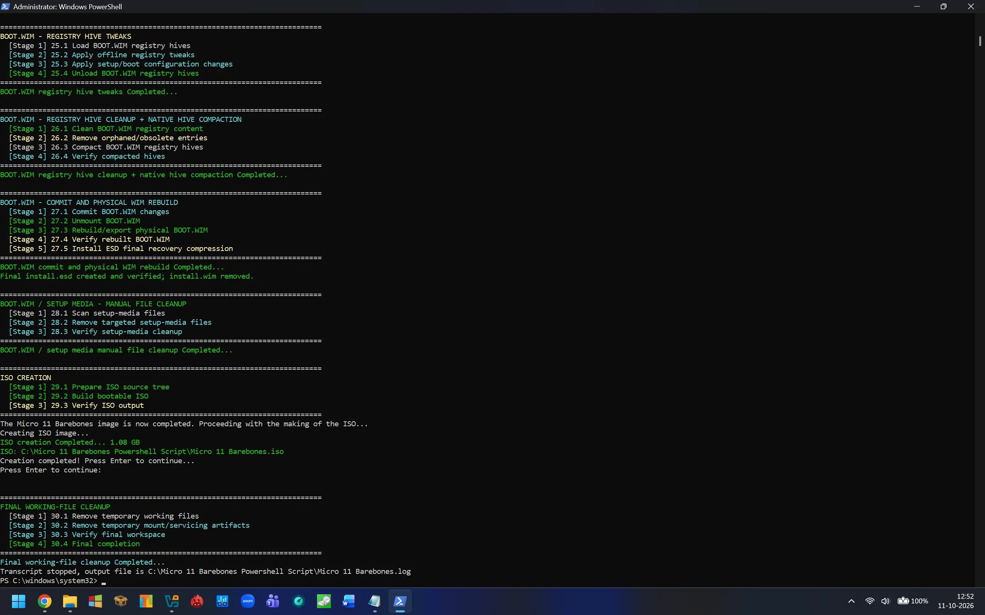
Task: Open the Notepad taskbar icon
Action: click(374, 601)
